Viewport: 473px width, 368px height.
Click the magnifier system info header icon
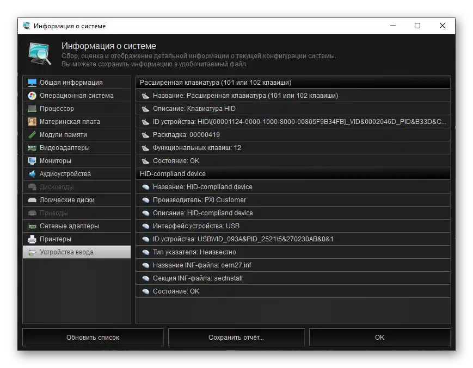[40, 54]
